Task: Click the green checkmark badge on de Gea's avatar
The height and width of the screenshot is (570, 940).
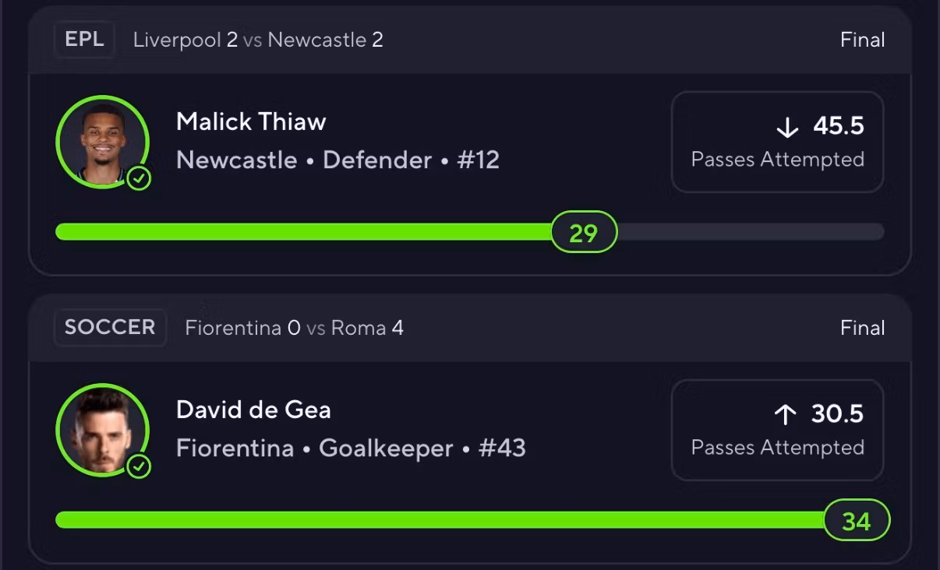Action: pos(139,466)
